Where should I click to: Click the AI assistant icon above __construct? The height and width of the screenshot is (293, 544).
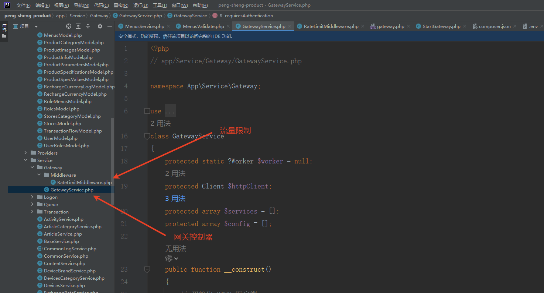(169, 258)
